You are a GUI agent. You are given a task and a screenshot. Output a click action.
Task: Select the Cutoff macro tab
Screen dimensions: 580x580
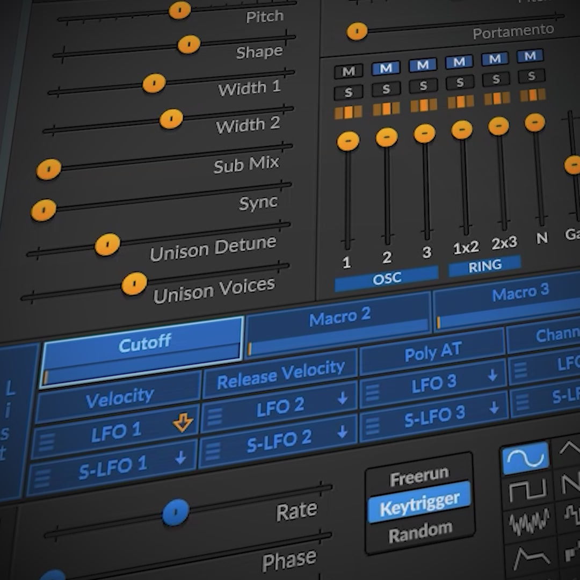[143, 345]
